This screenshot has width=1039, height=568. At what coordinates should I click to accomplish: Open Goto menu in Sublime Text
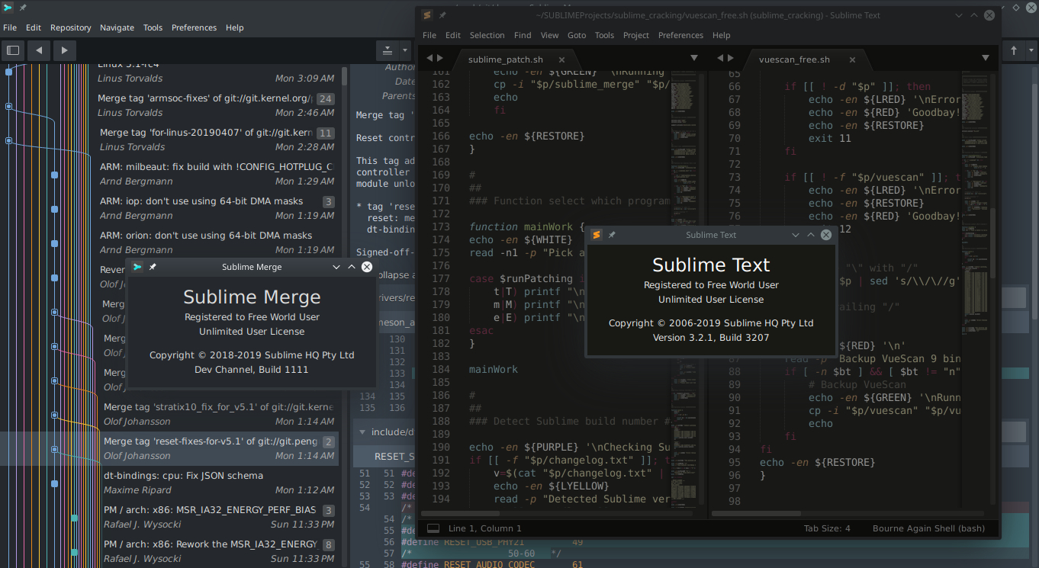[577, 35]
